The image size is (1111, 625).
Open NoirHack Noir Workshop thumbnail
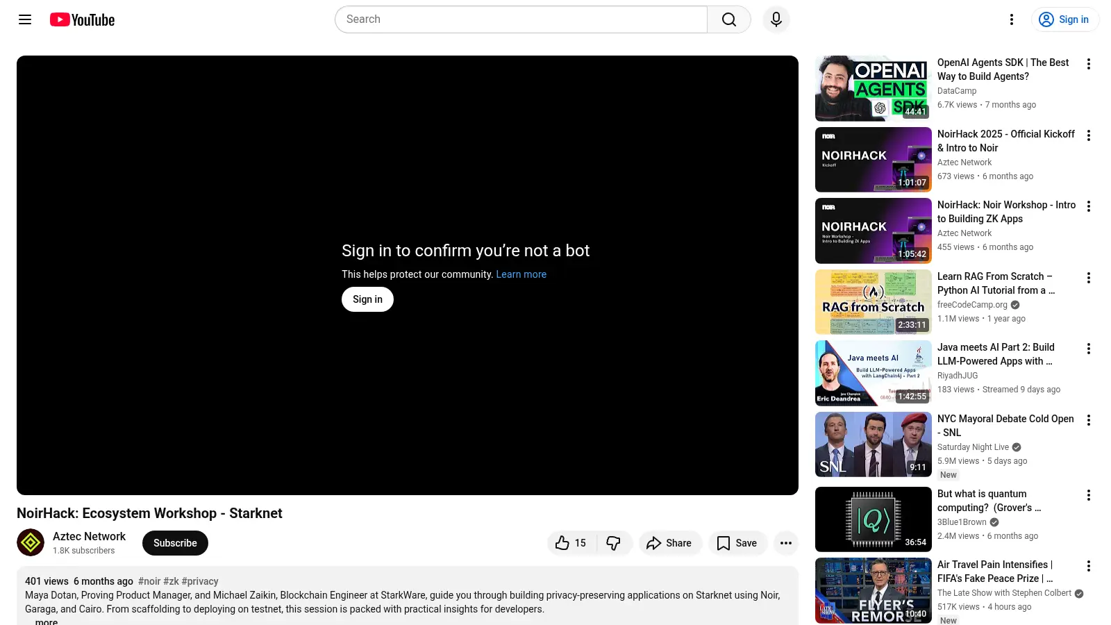pyautogui.click(x=874, y=231)
